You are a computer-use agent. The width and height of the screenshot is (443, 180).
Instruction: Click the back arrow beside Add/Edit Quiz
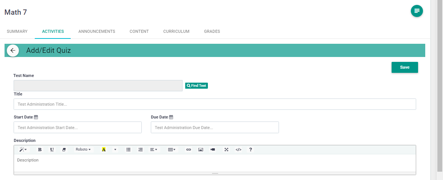[13, 51]
